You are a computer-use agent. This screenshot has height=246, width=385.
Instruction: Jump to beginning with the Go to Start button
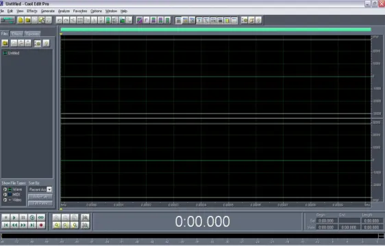click(x=5, y=225)
